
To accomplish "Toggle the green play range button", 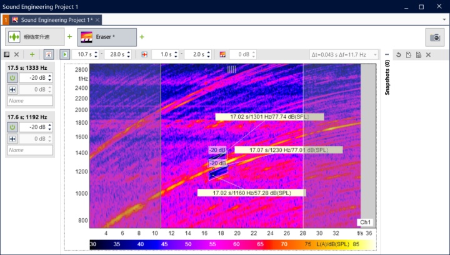I will click(x=64, y=54).
